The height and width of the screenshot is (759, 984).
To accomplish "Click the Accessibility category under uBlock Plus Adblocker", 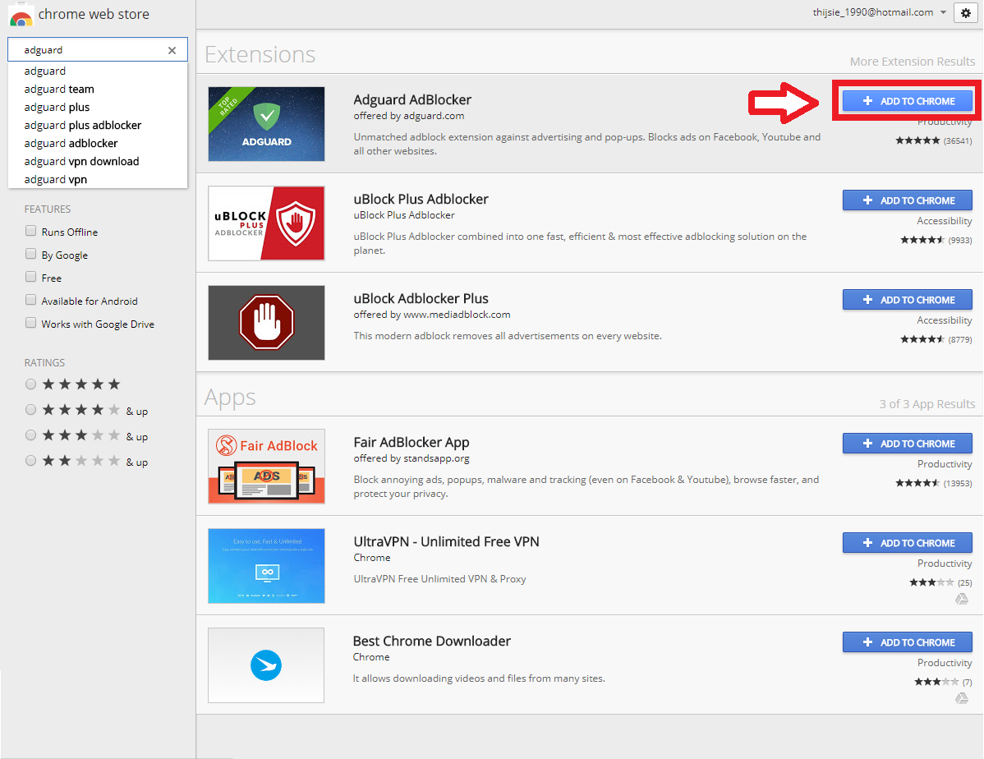I will [x=945, y=221].
